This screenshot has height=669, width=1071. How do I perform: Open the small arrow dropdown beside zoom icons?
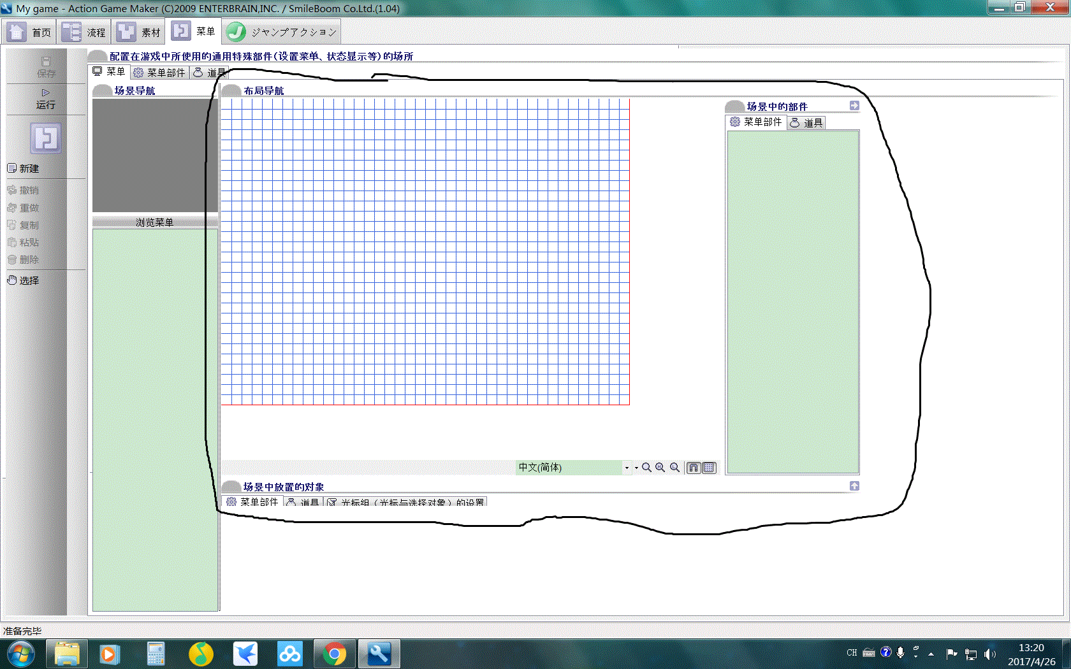636,468
